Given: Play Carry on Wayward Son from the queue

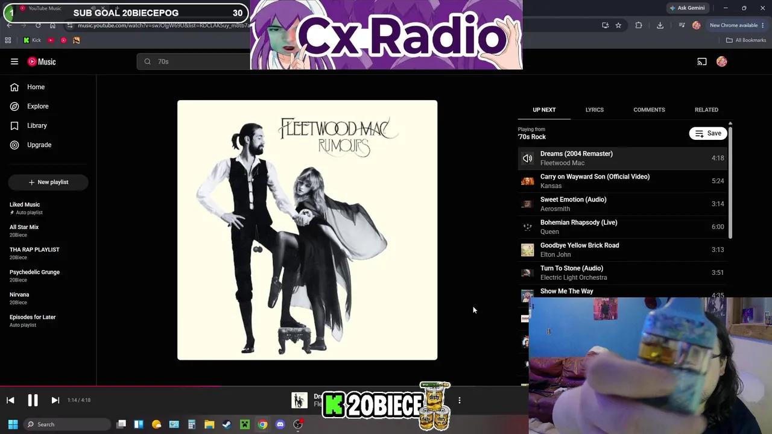Looking at the screenshot, I should (622, 181).
